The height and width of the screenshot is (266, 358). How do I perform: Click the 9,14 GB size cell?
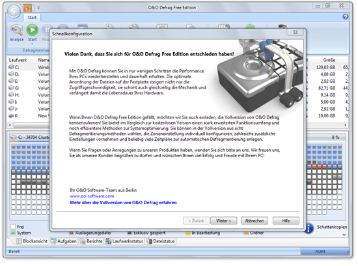(327, 95)
